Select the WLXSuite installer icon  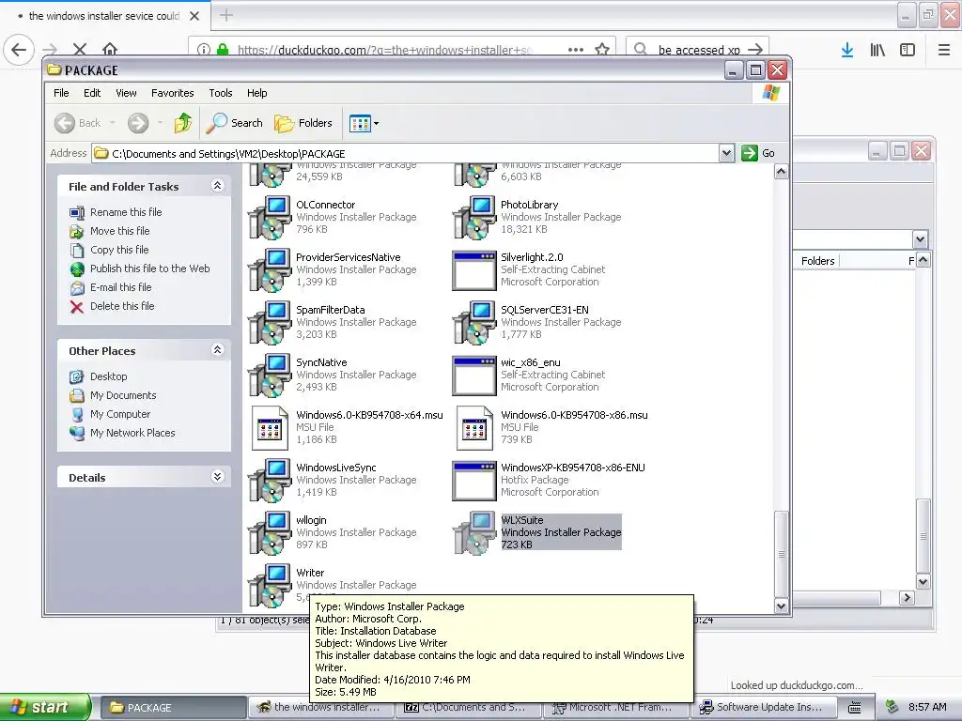click(x=474, y=533)
